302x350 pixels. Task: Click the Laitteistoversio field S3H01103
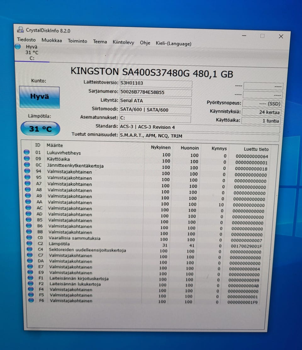pos(156,83)
